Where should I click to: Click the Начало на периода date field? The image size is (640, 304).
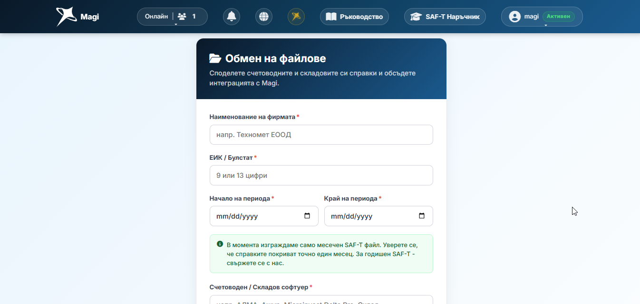click(264, 216)
